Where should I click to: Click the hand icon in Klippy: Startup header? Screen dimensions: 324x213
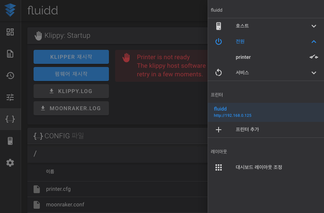pos(38,36)
